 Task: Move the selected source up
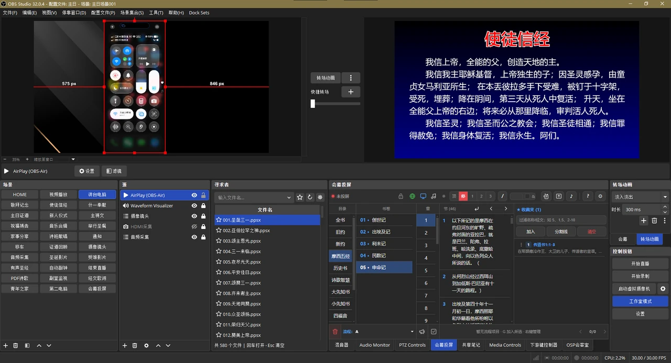pos(157,346)
